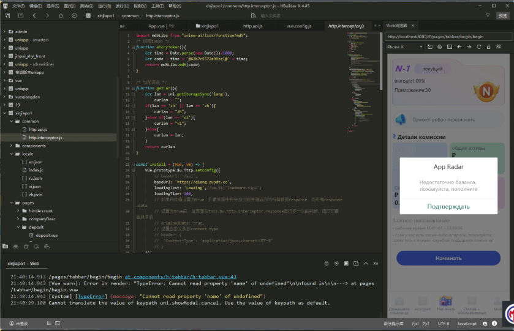The image size is (514, 331).
Task: Collapse the xinjiapo1 project
Action: (4, 113)
